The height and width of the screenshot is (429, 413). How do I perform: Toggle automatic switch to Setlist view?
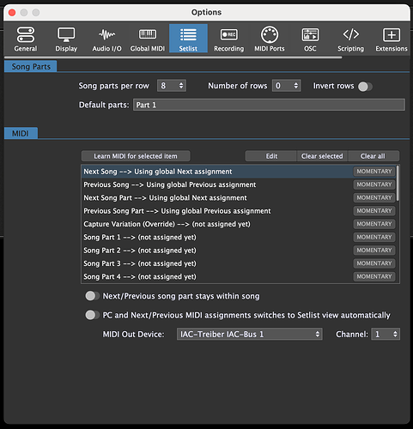pos(92,315)
